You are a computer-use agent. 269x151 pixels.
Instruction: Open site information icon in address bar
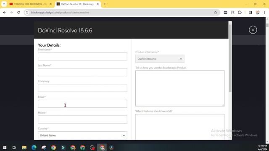coord(27,12)
